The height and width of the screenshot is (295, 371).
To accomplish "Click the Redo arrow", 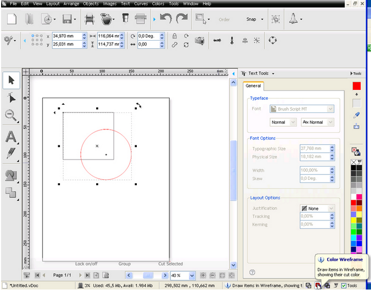I will (x=182, y=19).
